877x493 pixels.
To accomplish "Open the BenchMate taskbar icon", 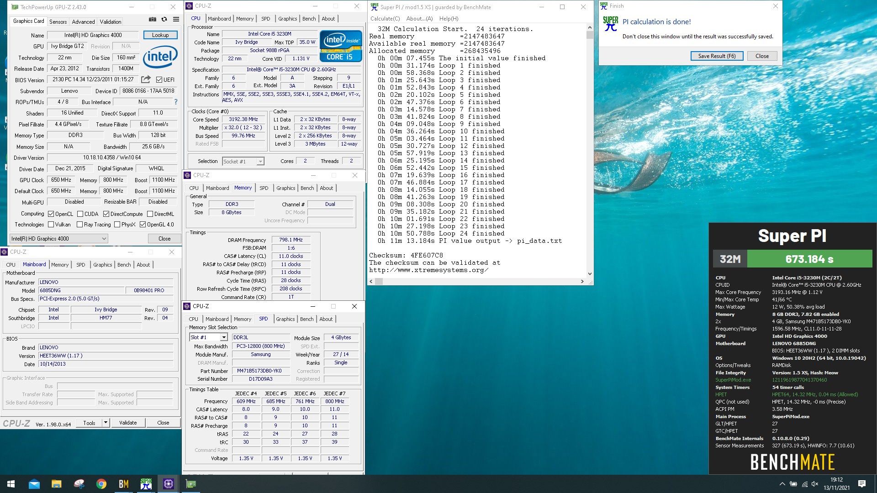I will pyautogui.click(x=124, y=484).
